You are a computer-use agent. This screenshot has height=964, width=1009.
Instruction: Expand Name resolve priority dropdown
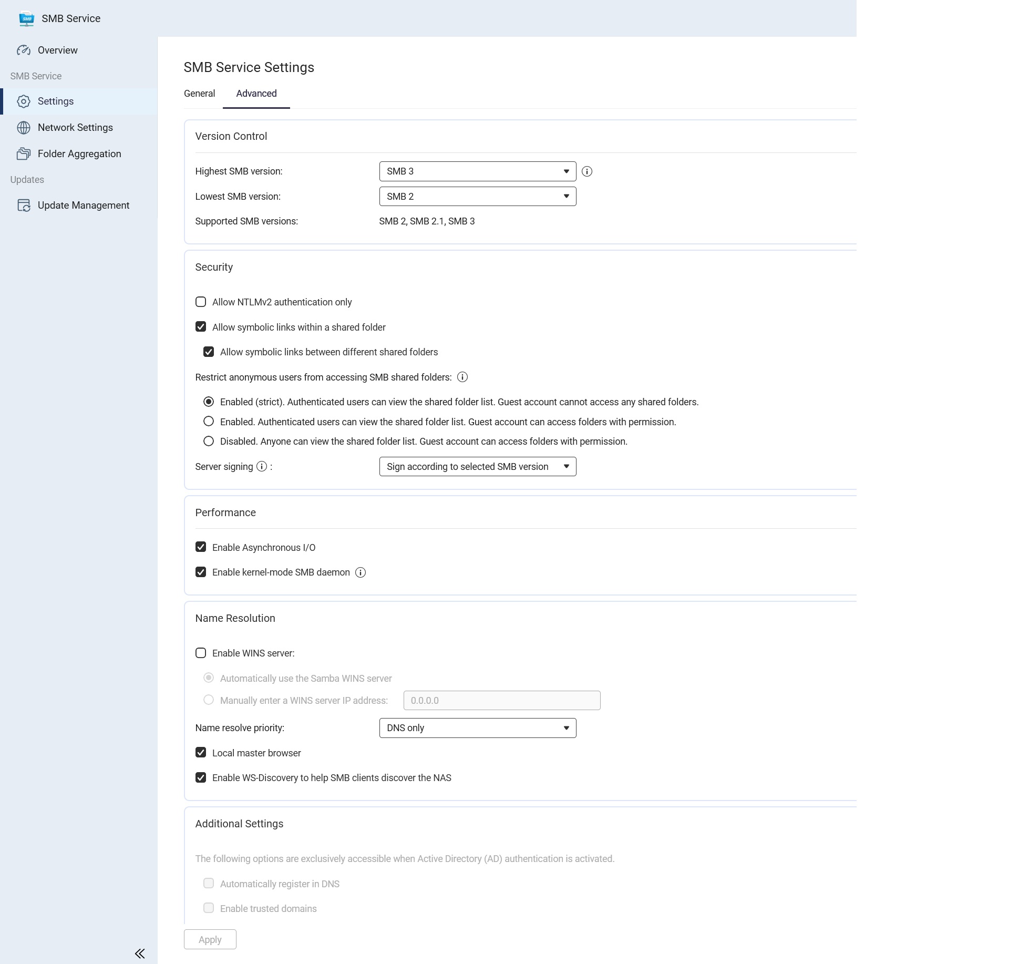pos(477,728)
